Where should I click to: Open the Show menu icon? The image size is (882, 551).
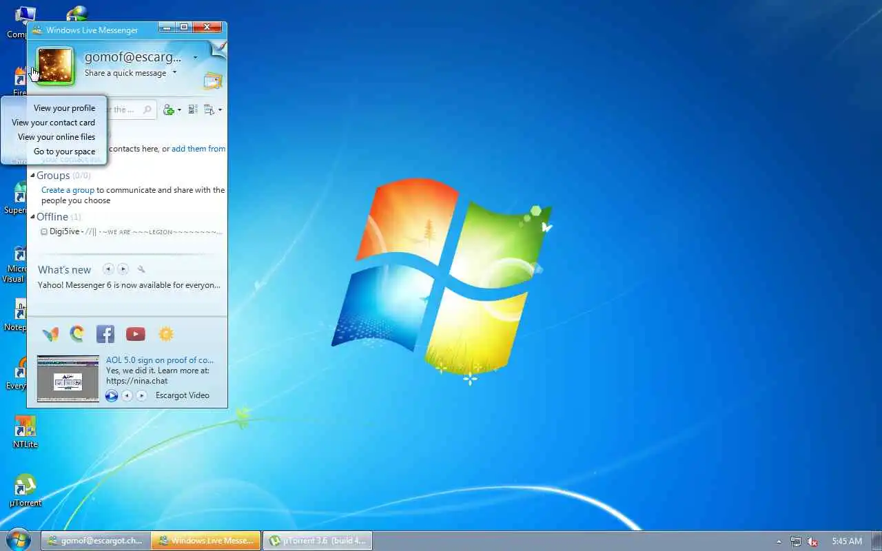pos(209,110)
